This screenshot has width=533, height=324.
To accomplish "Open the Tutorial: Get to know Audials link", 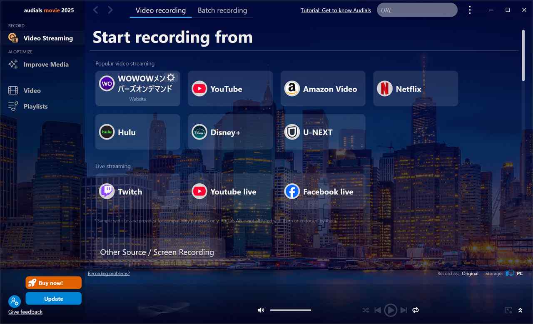I will pos(336,10).
